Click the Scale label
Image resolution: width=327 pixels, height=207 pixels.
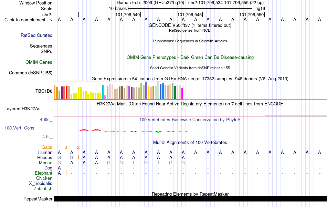46,9
